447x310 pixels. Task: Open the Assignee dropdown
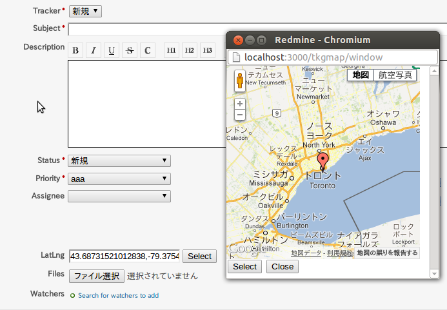119,197
